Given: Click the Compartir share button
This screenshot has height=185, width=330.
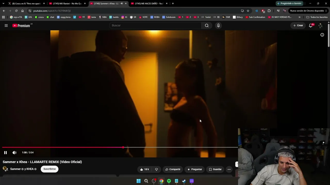Looking at the screenshot, I should click(173, 169).
